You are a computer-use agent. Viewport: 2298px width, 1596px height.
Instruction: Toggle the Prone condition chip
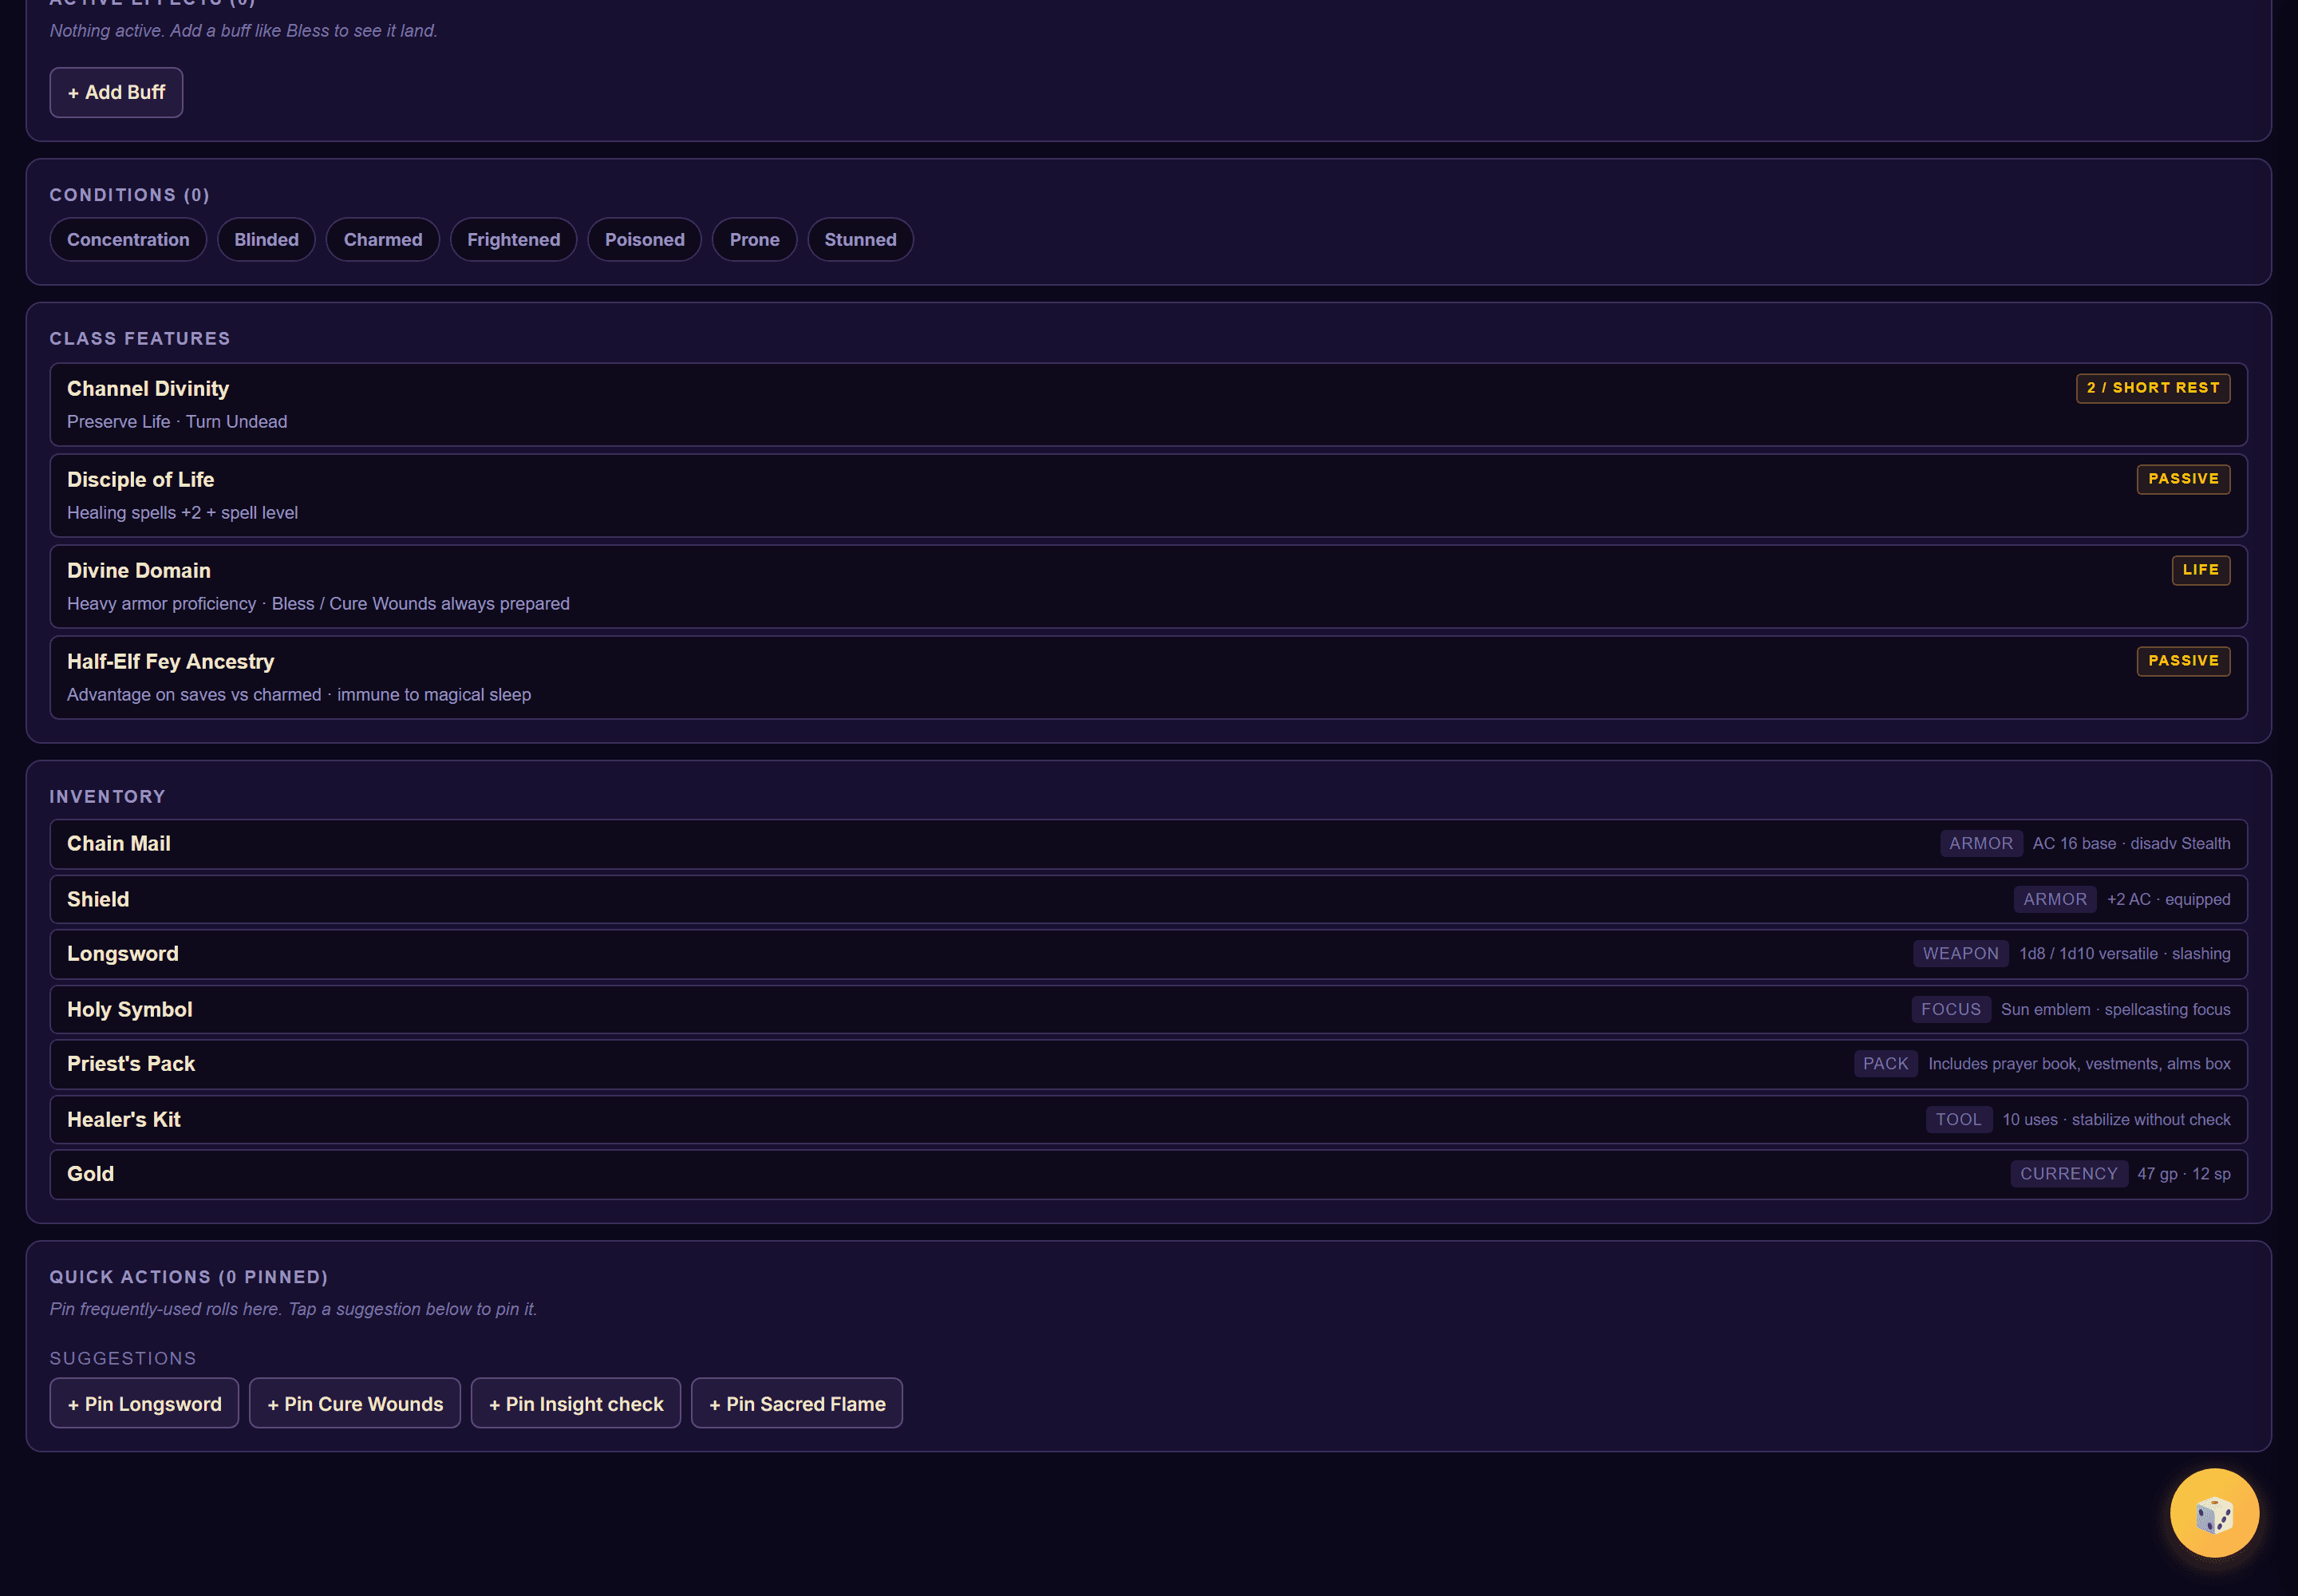coord(754,240)
